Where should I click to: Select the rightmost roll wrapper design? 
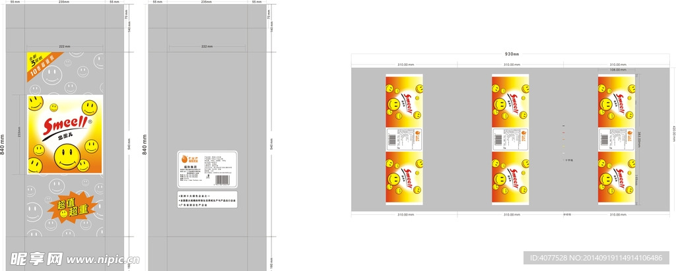click(x=617, y=139)
